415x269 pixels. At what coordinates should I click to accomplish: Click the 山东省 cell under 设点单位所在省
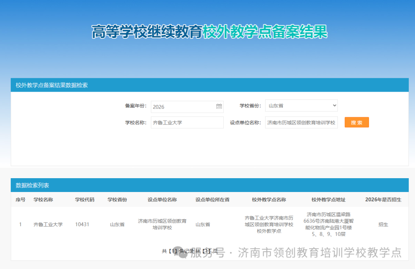tap(203, 225)
